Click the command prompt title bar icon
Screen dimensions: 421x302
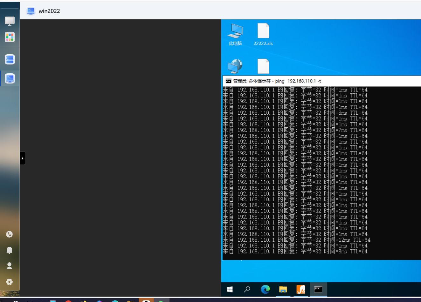pyautogui.click(x=228, y=81)
